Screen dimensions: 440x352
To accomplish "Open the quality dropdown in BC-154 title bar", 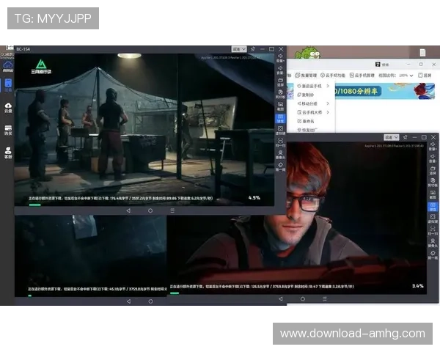I will (x=238, y=49).
